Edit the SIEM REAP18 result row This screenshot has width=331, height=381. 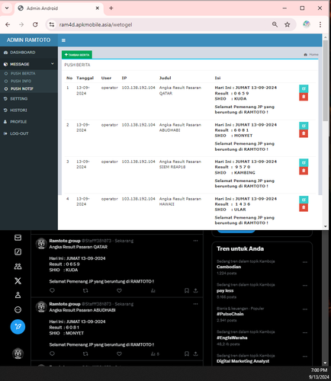[x=304, y=162]
